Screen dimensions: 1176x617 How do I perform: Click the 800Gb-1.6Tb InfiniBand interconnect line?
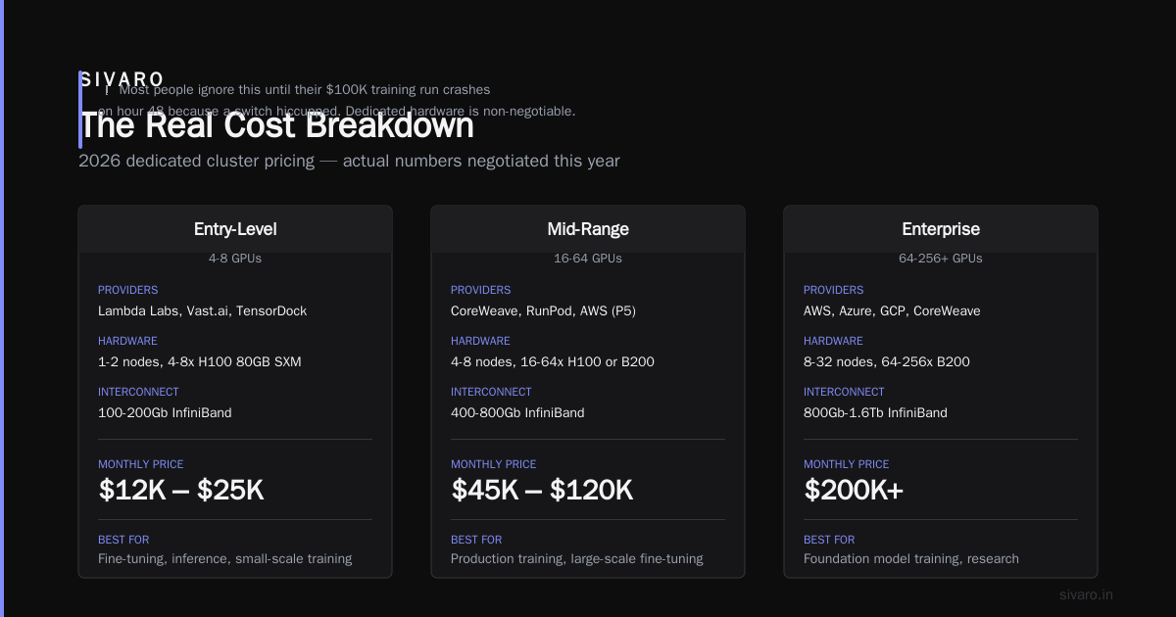tap(875, 412)
